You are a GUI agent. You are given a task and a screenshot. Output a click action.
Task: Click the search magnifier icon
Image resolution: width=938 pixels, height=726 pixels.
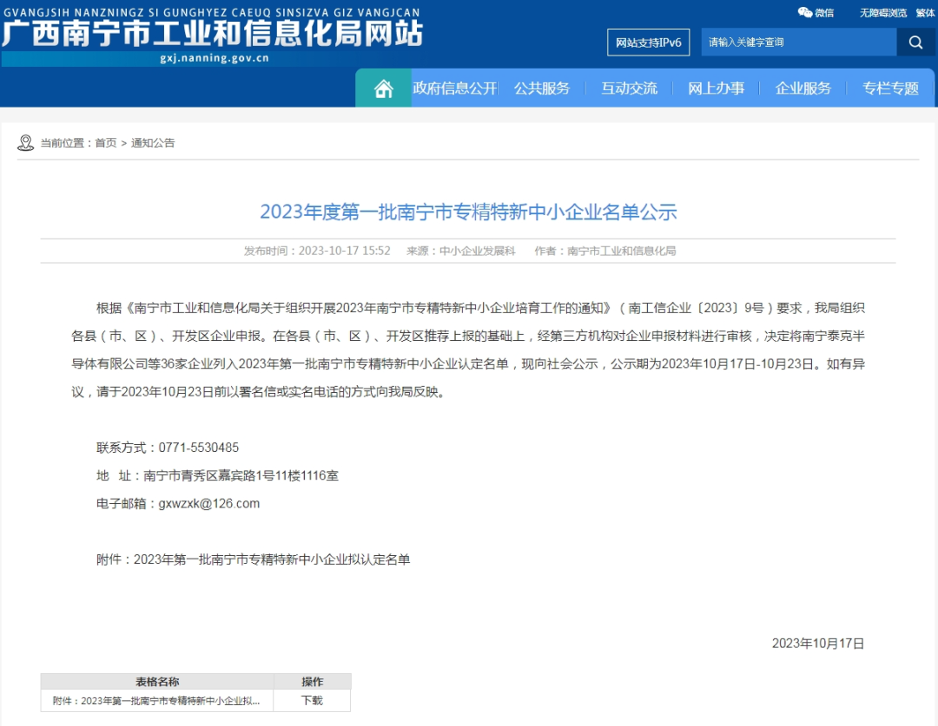click(x=915, y=42)
